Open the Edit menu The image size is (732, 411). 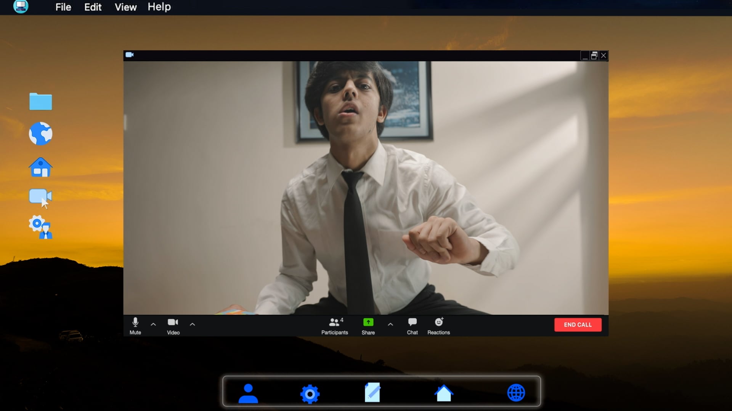[x=93, y=7]
